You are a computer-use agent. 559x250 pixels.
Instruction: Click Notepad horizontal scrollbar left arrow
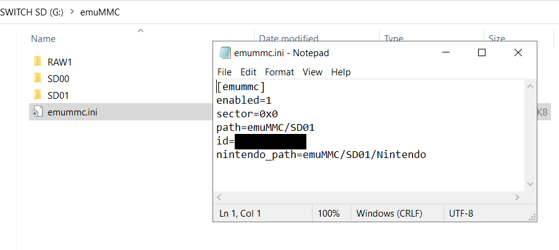(x=219, y=197)
